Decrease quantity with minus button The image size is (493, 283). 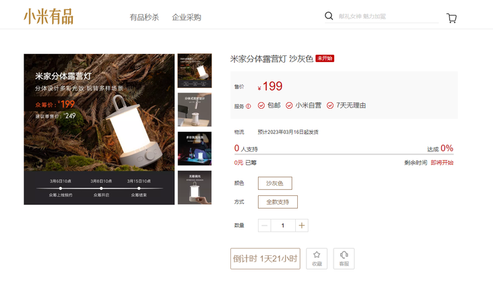click(x=265, y=225)
